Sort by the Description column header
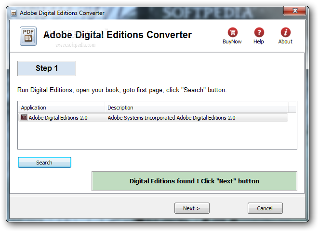 click(197, 108)
